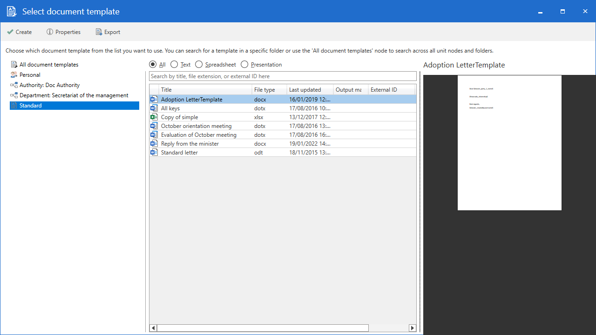
Task: Select Reply from the minister template
Action: point(283,144)
